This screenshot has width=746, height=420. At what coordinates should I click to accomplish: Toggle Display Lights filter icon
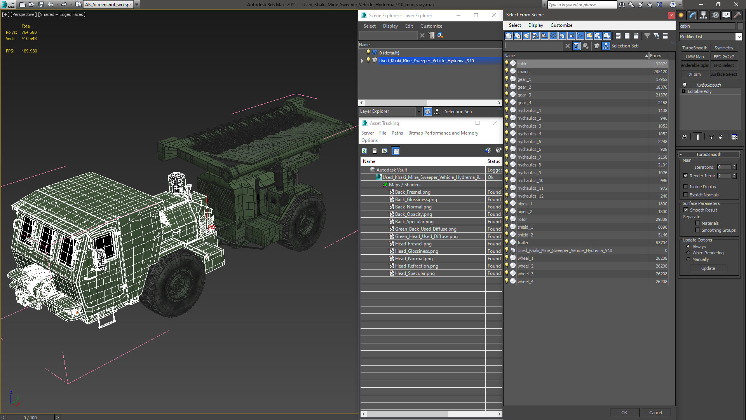pos(526,36)
